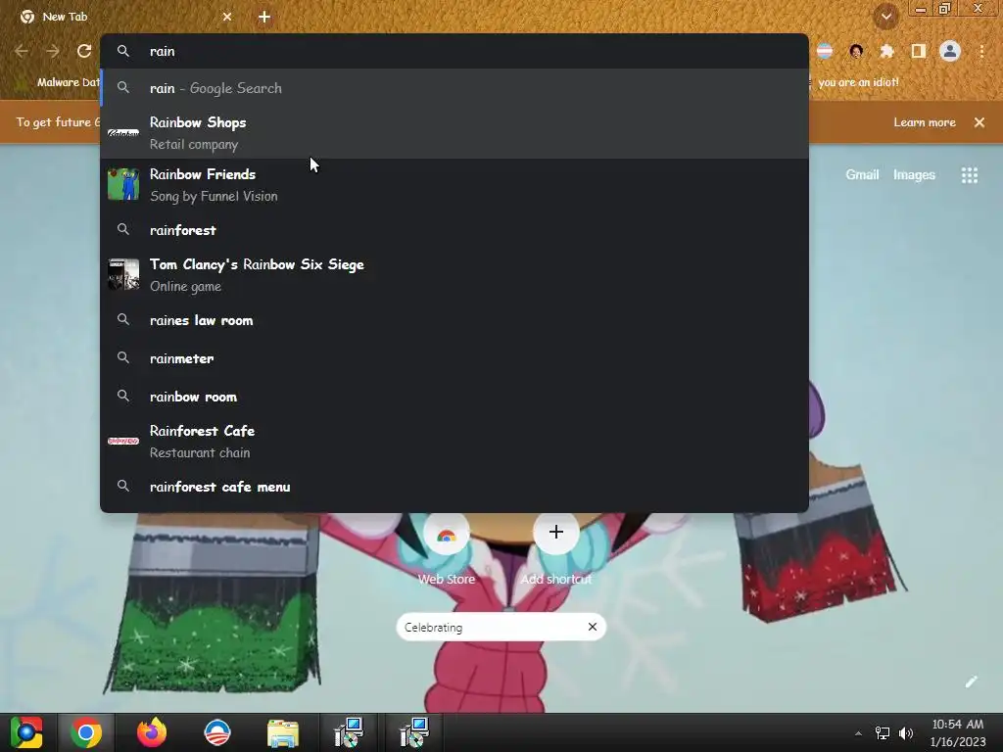Click the Chrome taskbar icon
The height and width of the screenshot is (752, 1003).
coord(86,732)
